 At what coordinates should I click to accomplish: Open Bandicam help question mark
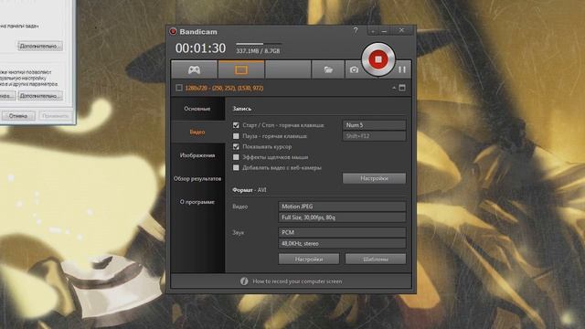(356, 30)
